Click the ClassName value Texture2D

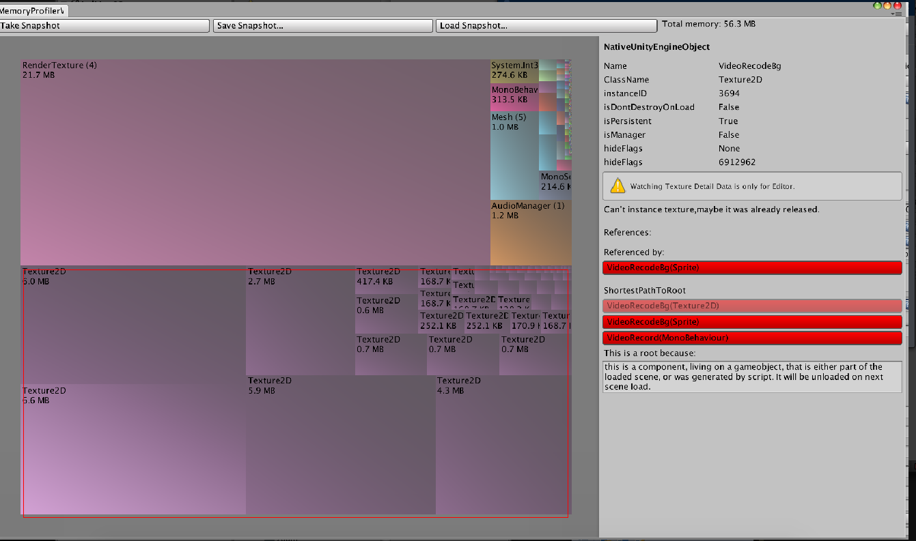pyautogui.click(x=740, y=80)
